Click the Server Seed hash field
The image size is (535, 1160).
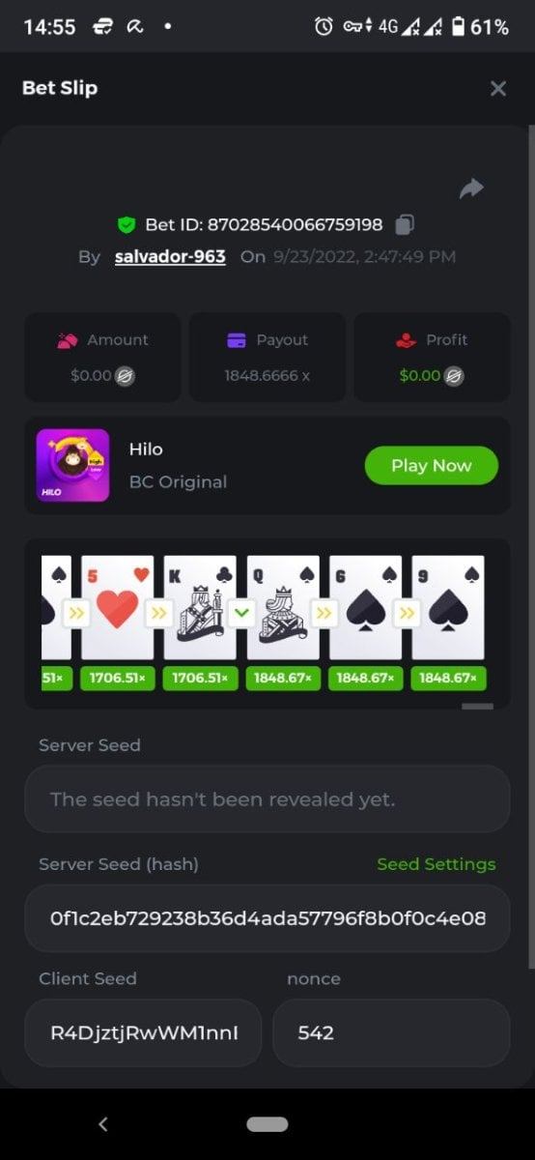[267, 918]
